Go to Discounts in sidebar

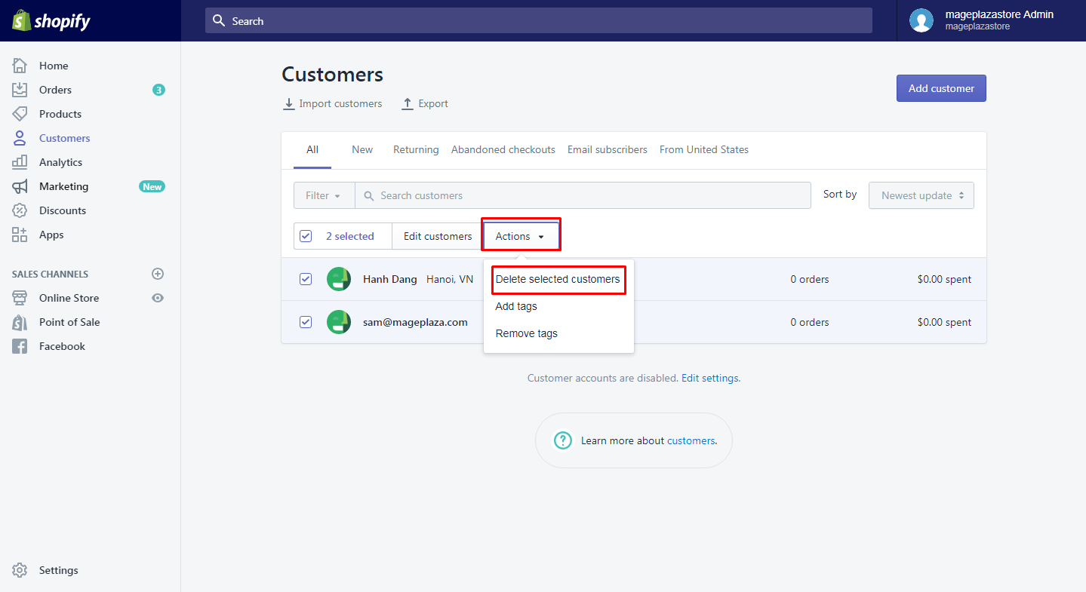(x=63, y=210)
